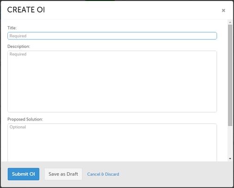The height and width of the screenshot is (188, 234).
Task: Click the scrollbar up arrow
Action: (x=230, y=22)
